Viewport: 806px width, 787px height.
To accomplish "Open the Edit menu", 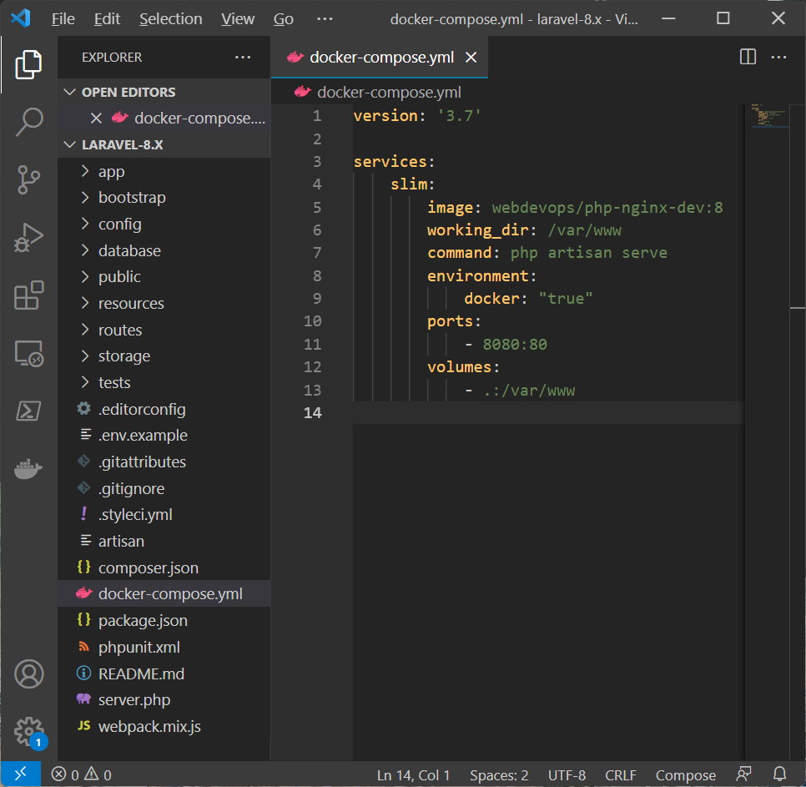I will click(x=107, y=19).
